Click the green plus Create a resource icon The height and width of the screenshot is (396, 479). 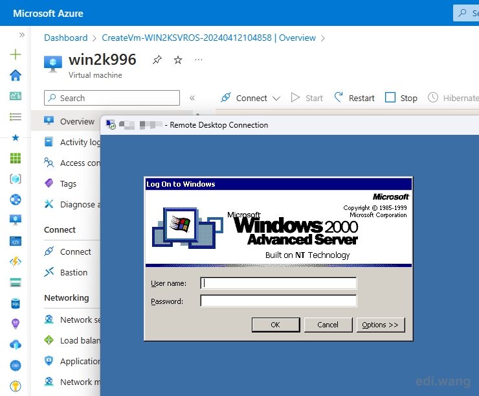pyautogui.click(x=16, y=54)
